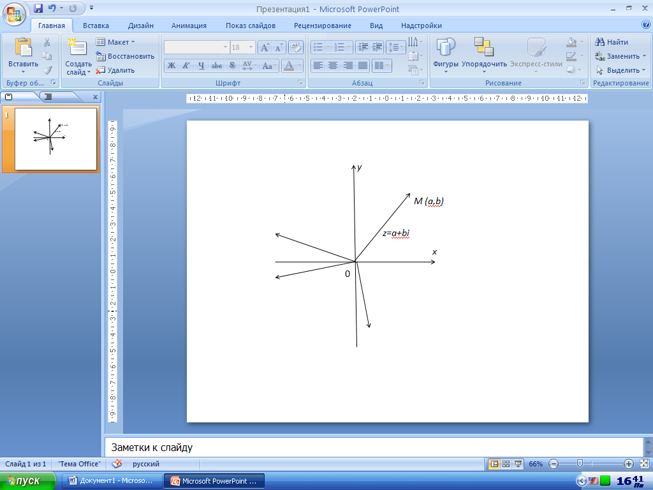Switch to the Анимация tab
Viewport: 653px width, 490px height.
189,26
